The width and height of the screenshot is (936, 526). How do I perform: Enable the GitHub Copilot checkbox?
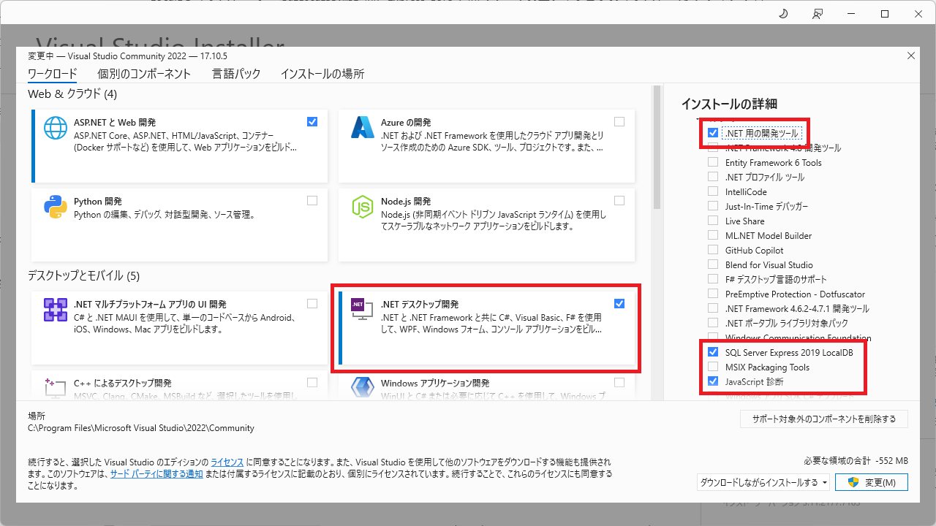pos(713,250)
